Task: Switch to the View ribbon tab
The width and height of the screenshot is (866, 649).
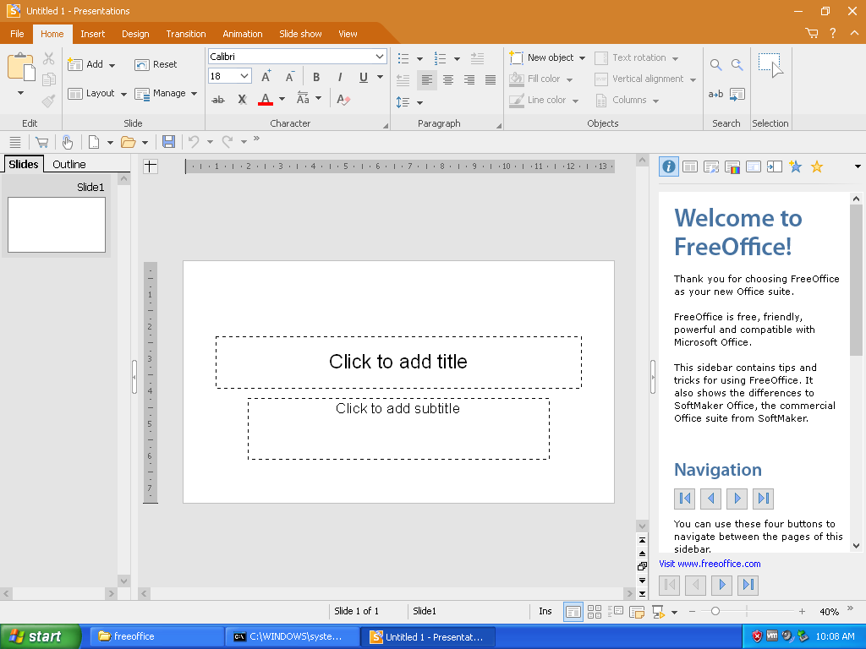Action: click(x=348, y=34)
